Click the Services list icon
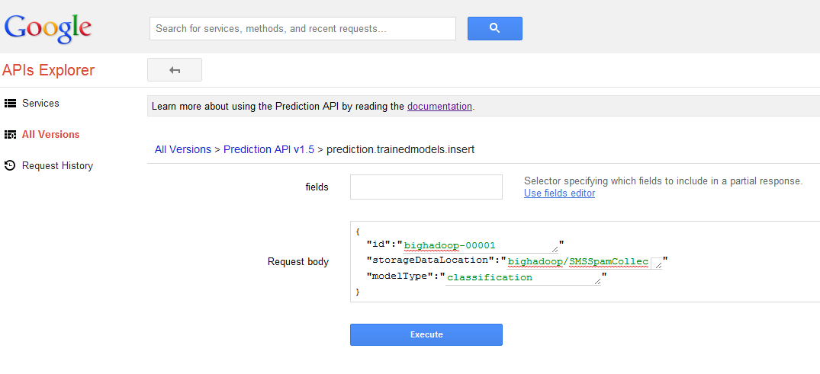The width and height of the screenshot is (820, 374). point(11,104)
